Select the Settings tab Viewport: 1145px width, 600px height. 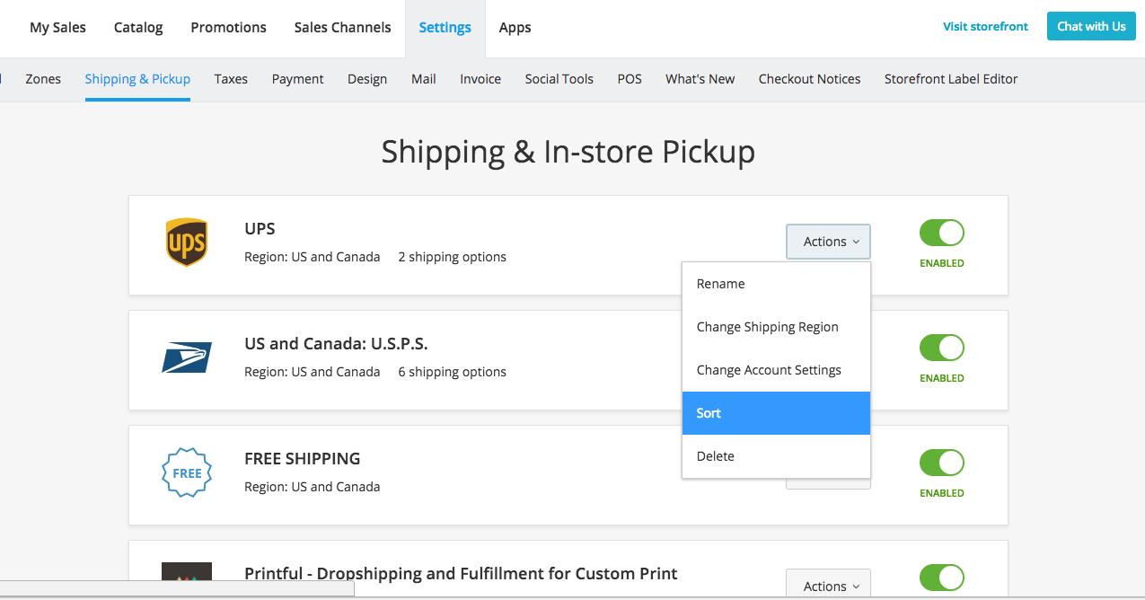click(x=445, y=27)
